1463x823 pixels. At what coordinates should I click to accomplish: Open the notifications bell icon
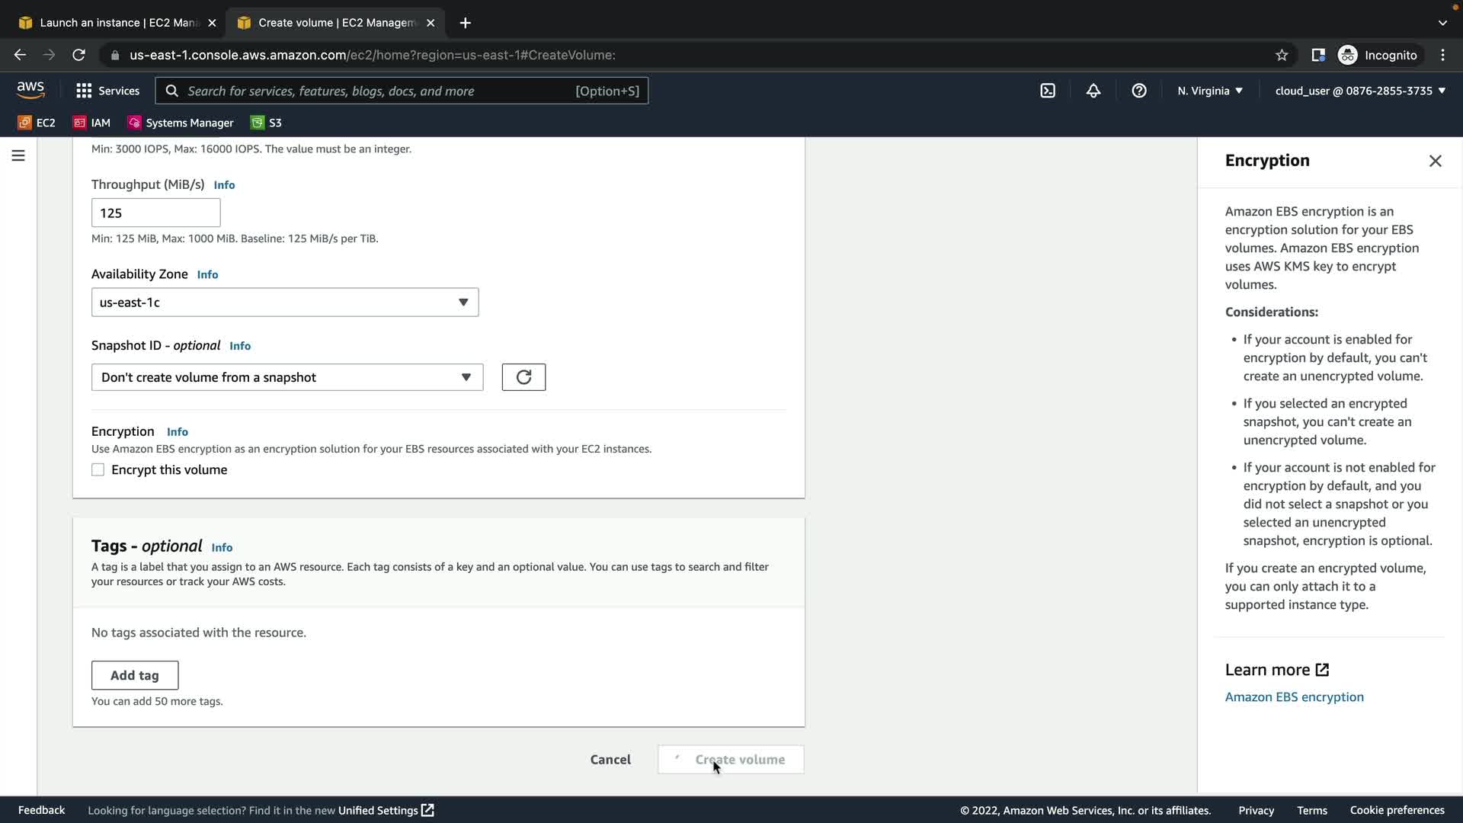point(1093,91)
